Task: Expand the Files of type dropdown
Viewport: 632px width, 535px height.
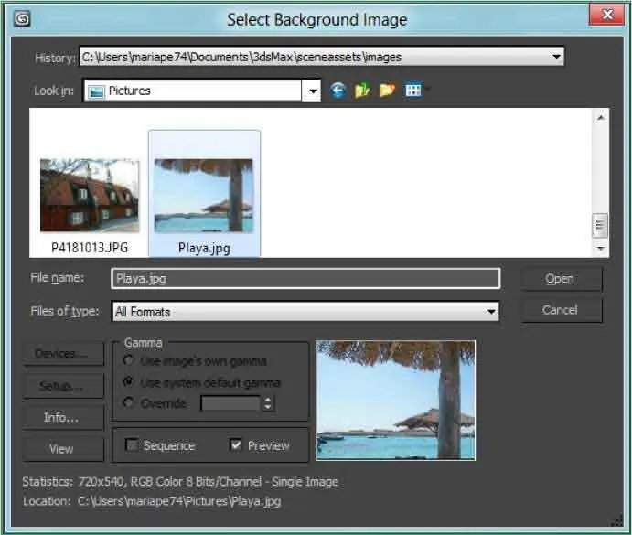Action: [490, 312]
